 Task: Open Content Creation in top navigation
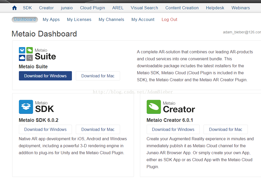click(182, 8)
